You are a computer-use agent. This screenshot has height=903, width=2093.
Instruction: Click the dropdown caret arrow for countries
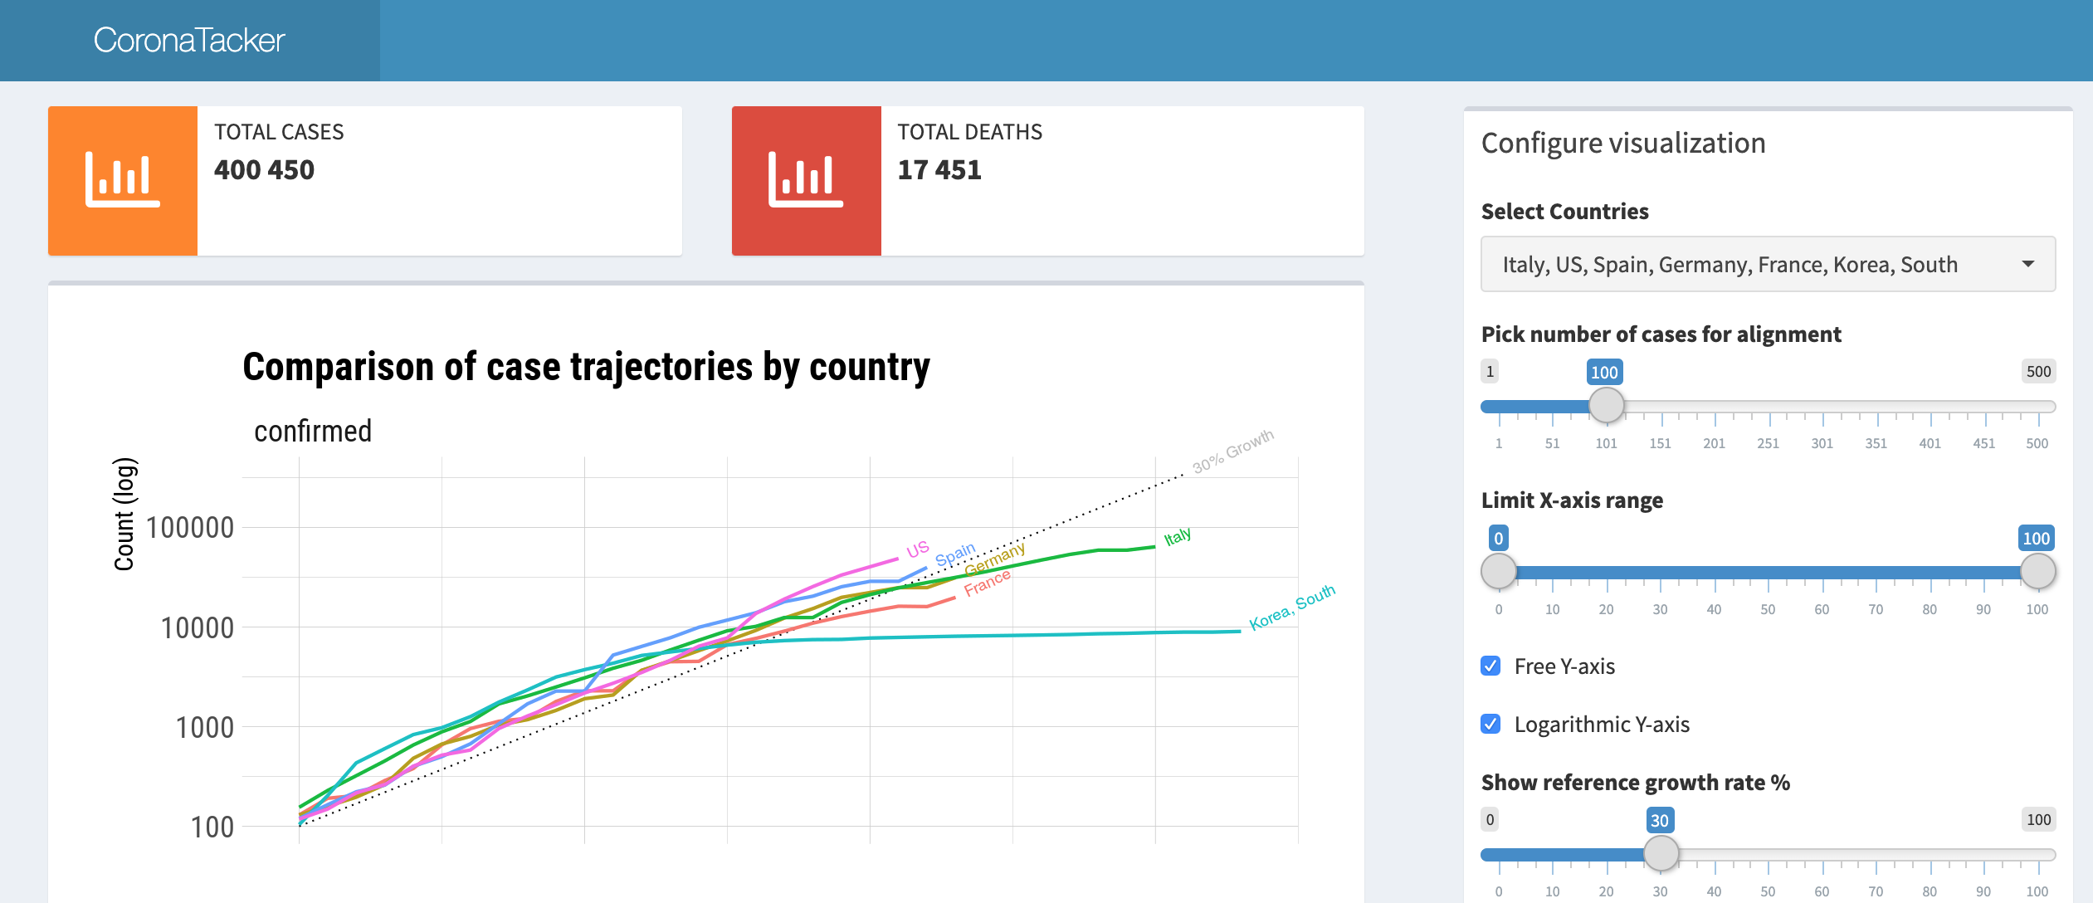click(2028, 264)
